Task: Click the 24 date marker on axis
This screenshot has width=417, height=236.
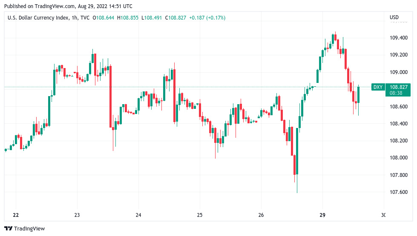Action: point(138,215)
